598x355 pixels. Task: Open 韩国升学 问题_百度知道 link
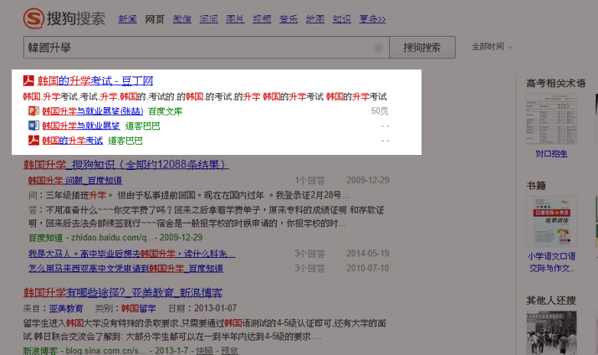(75, 180)
